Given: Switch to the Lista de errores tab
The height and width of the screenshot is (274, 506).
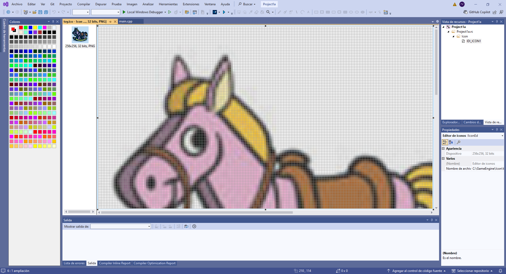Looking at the screenshot, I should click(x=74, y=263).
